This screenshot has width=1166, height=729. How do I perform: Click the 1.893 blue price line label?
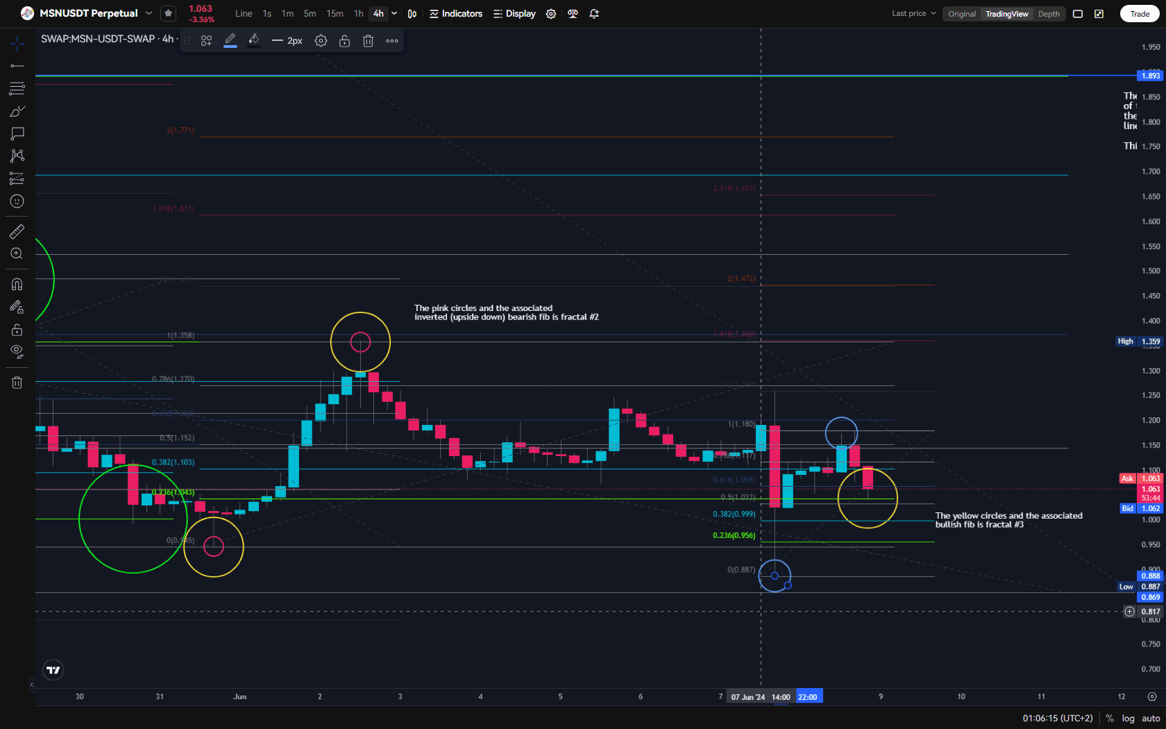[x=1150, y=76]
